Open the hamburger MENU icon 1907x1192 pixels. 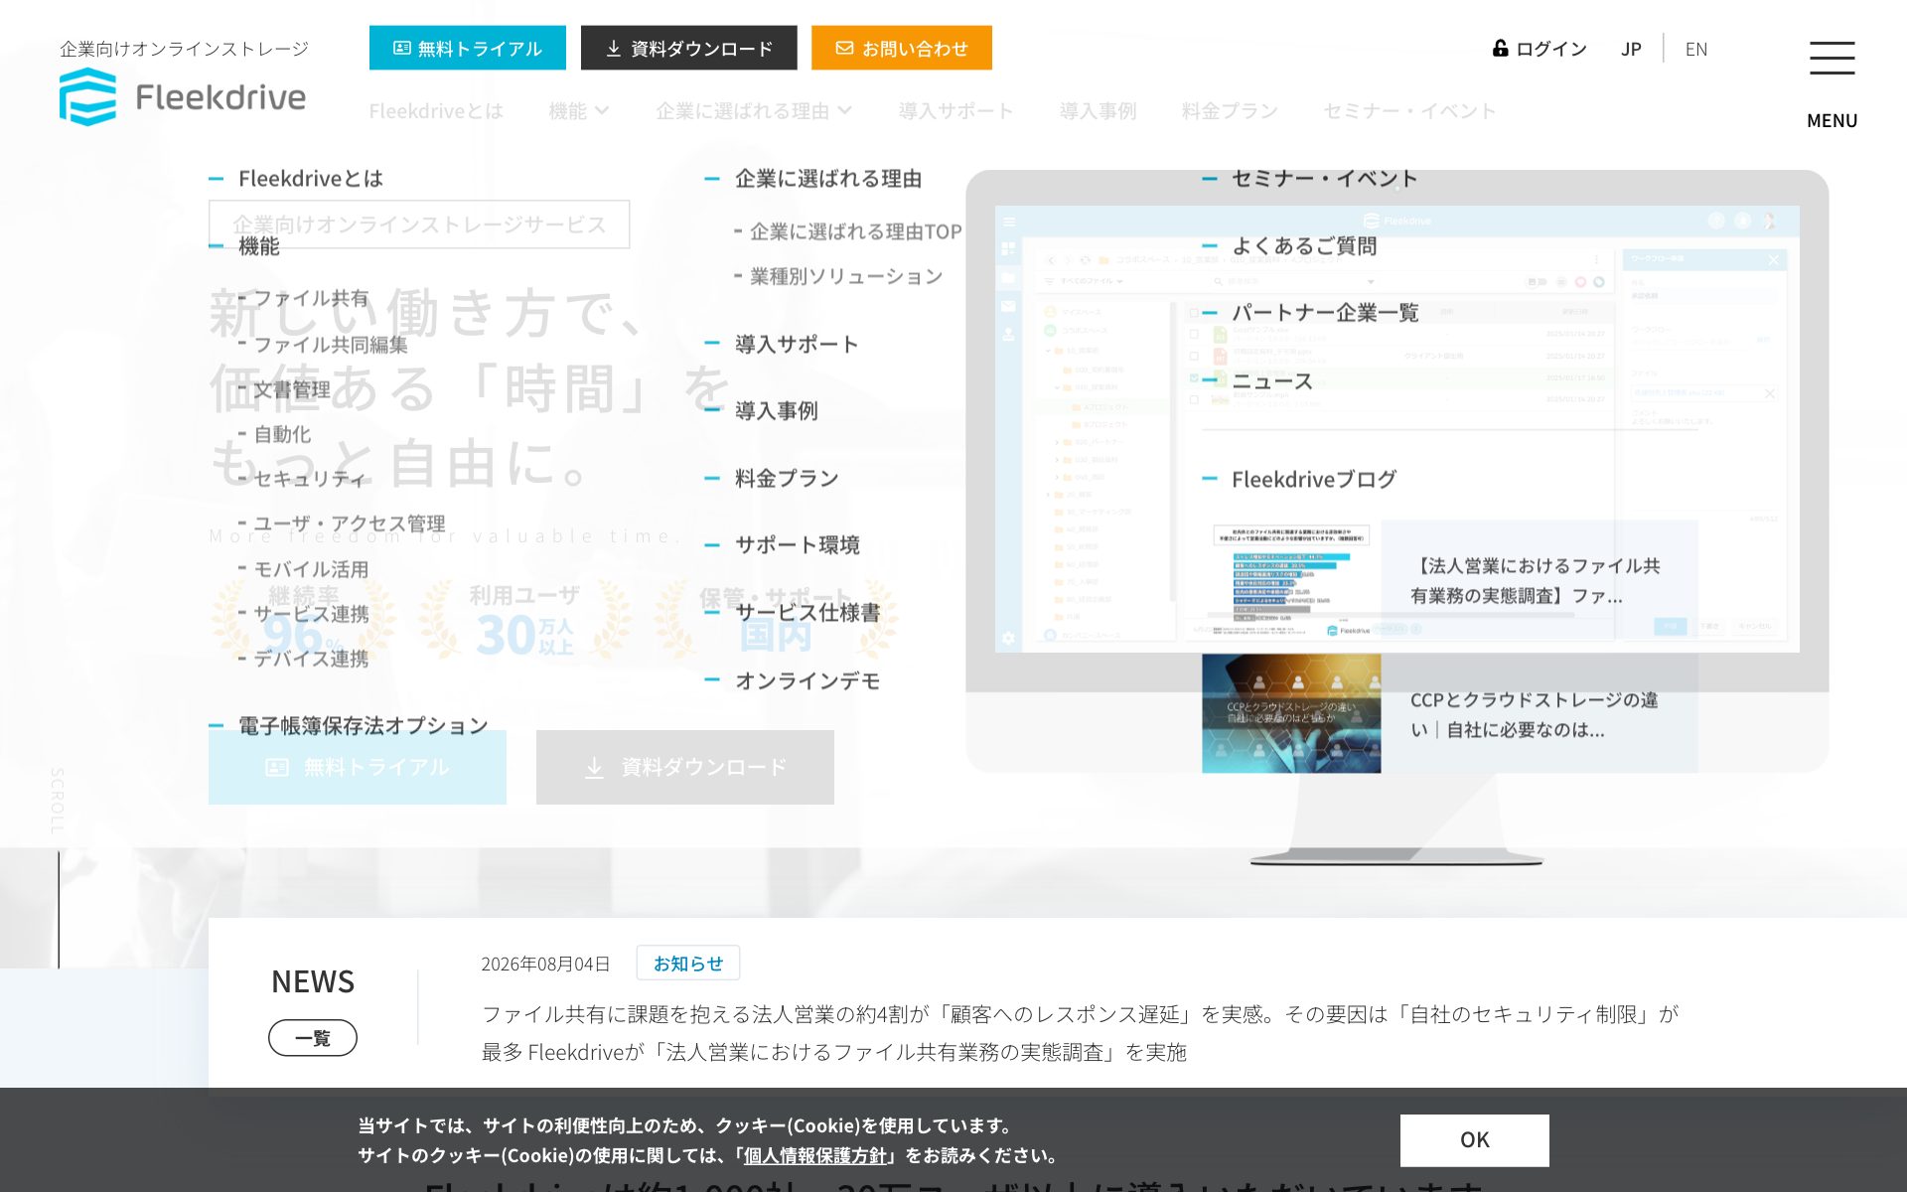1832,59
